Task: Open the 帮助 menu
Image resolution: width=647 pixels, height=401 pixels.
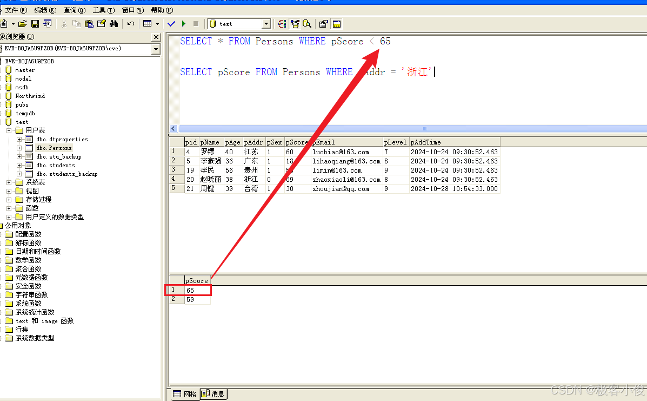Action: coord(162,10)
